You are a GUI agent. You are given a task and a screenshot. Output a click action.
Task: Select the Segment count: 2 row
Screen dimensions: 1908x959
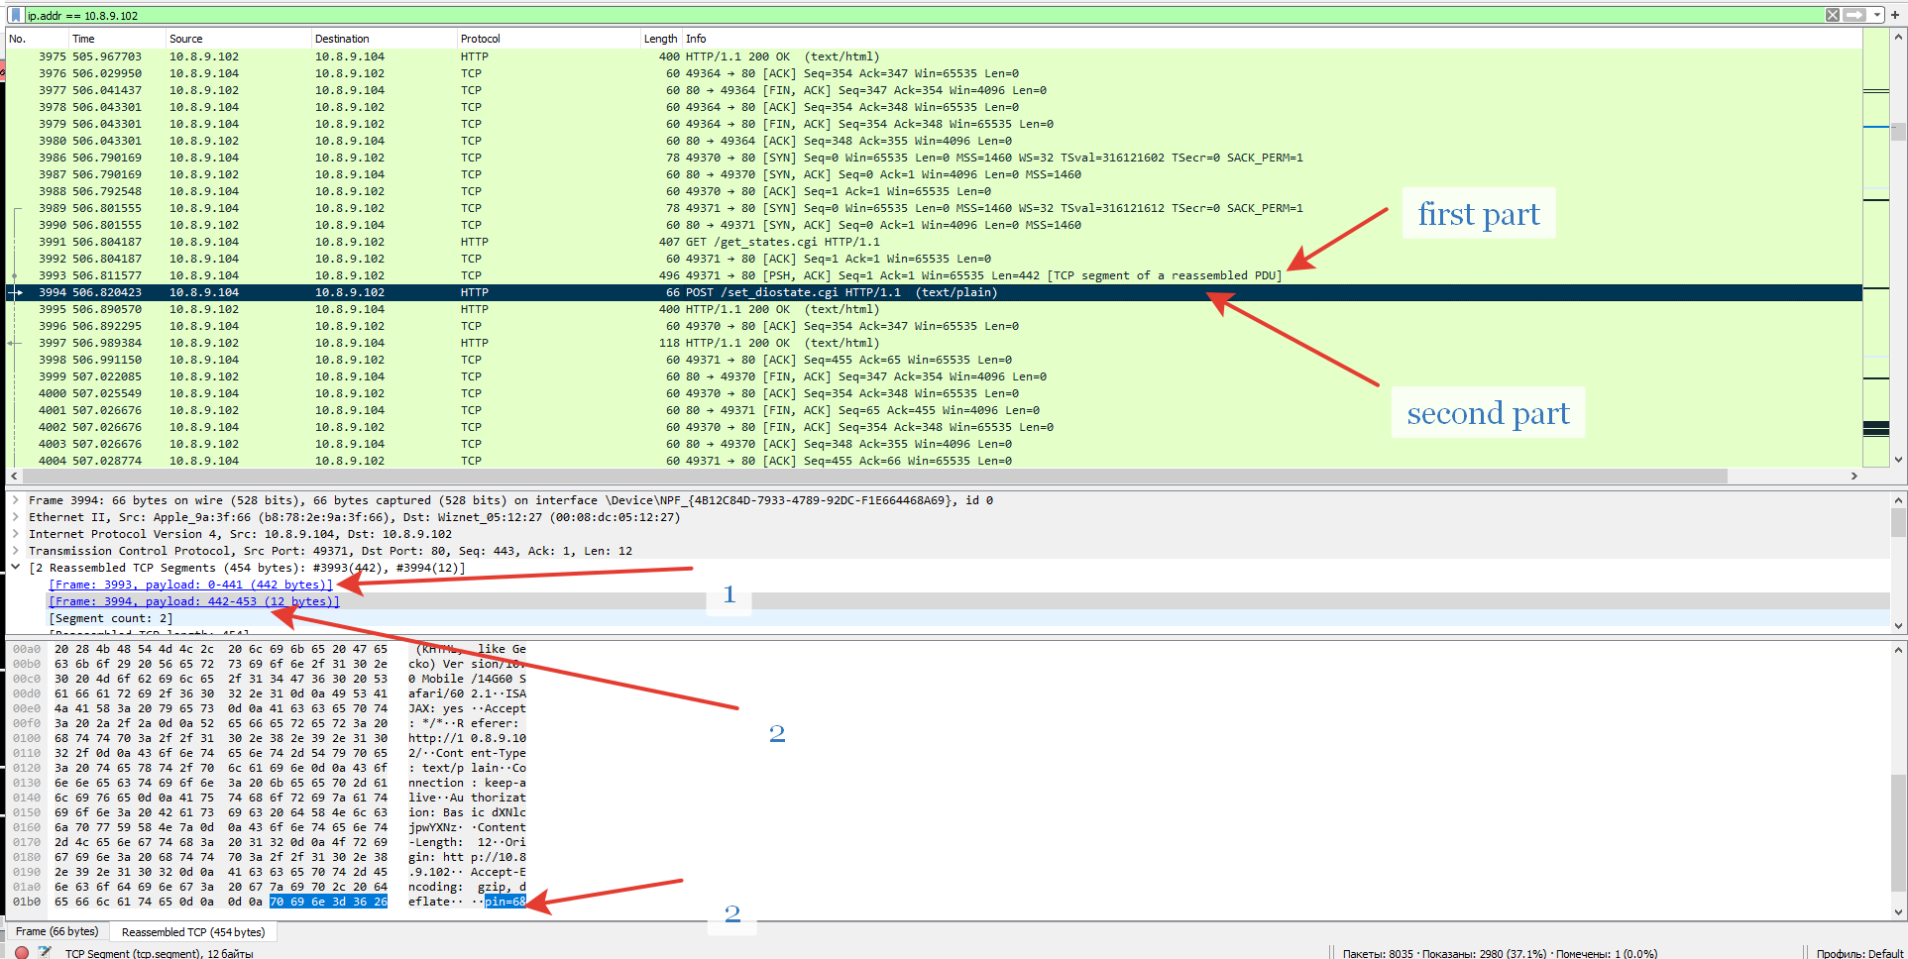[111, 618]
